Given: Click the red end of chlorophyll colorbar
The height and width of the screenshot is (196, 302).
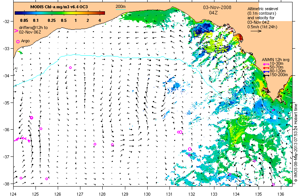Looking at the screenshot, I should [x=102, y=13].
